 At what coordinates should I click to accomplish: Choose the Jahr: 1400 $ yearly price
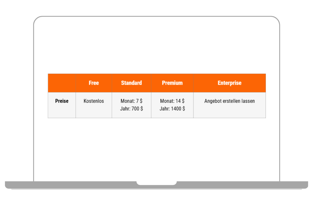pyautogui.click(x=172, y=109)
